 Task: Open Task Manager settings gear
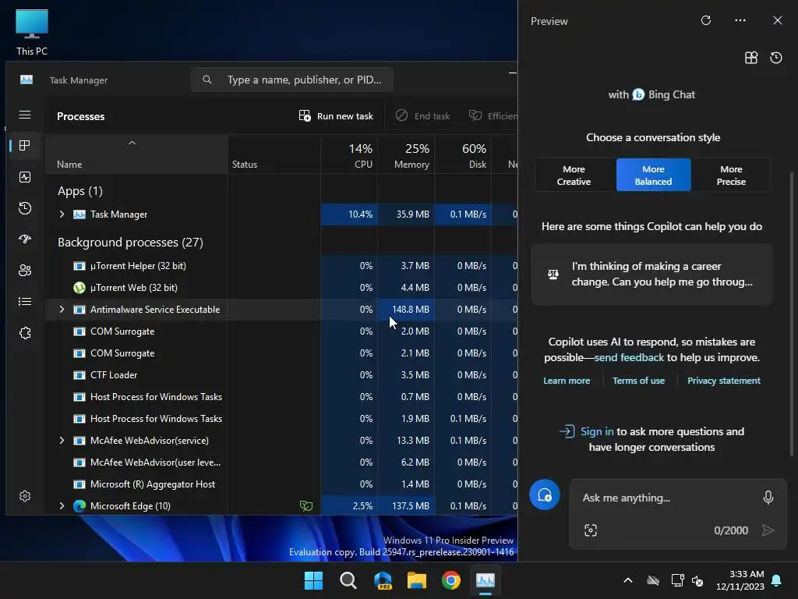click(x=24, y=496)
